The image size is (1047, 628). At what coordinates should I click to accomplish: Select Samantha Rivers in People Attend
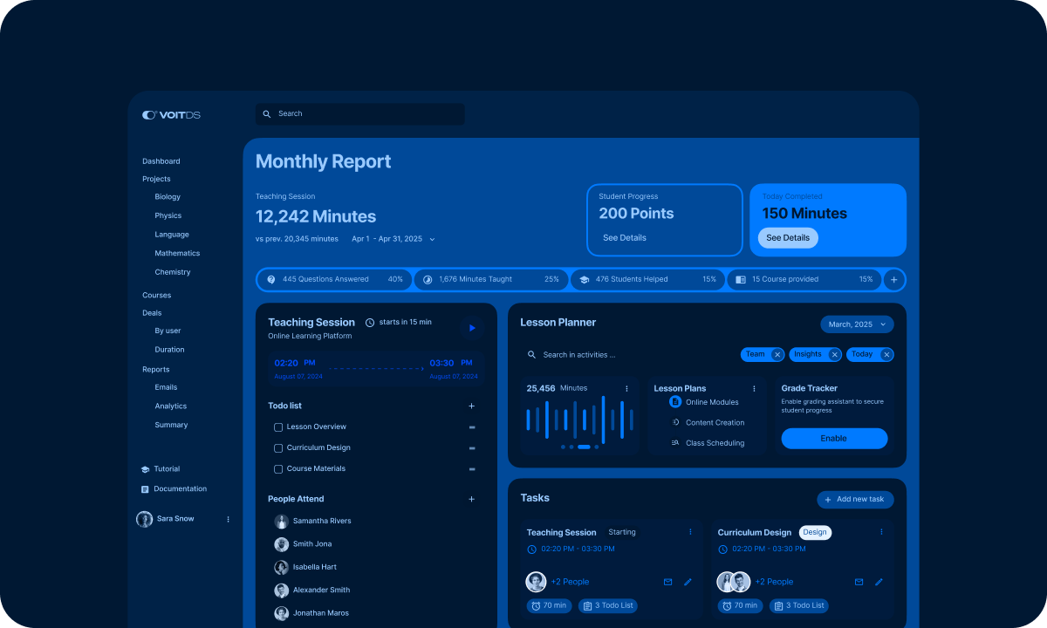[322, 522]
